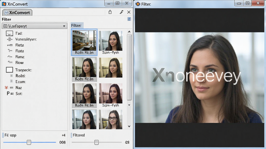Click the P= icon beside Sot:
266x149 pixels.
[10, 93]
